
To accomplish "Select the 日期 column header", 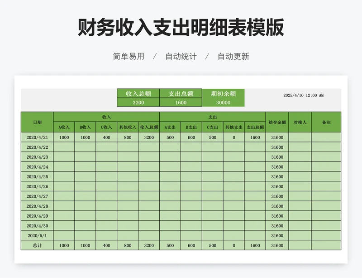I will pyautogui.click(x=37, y=122).
